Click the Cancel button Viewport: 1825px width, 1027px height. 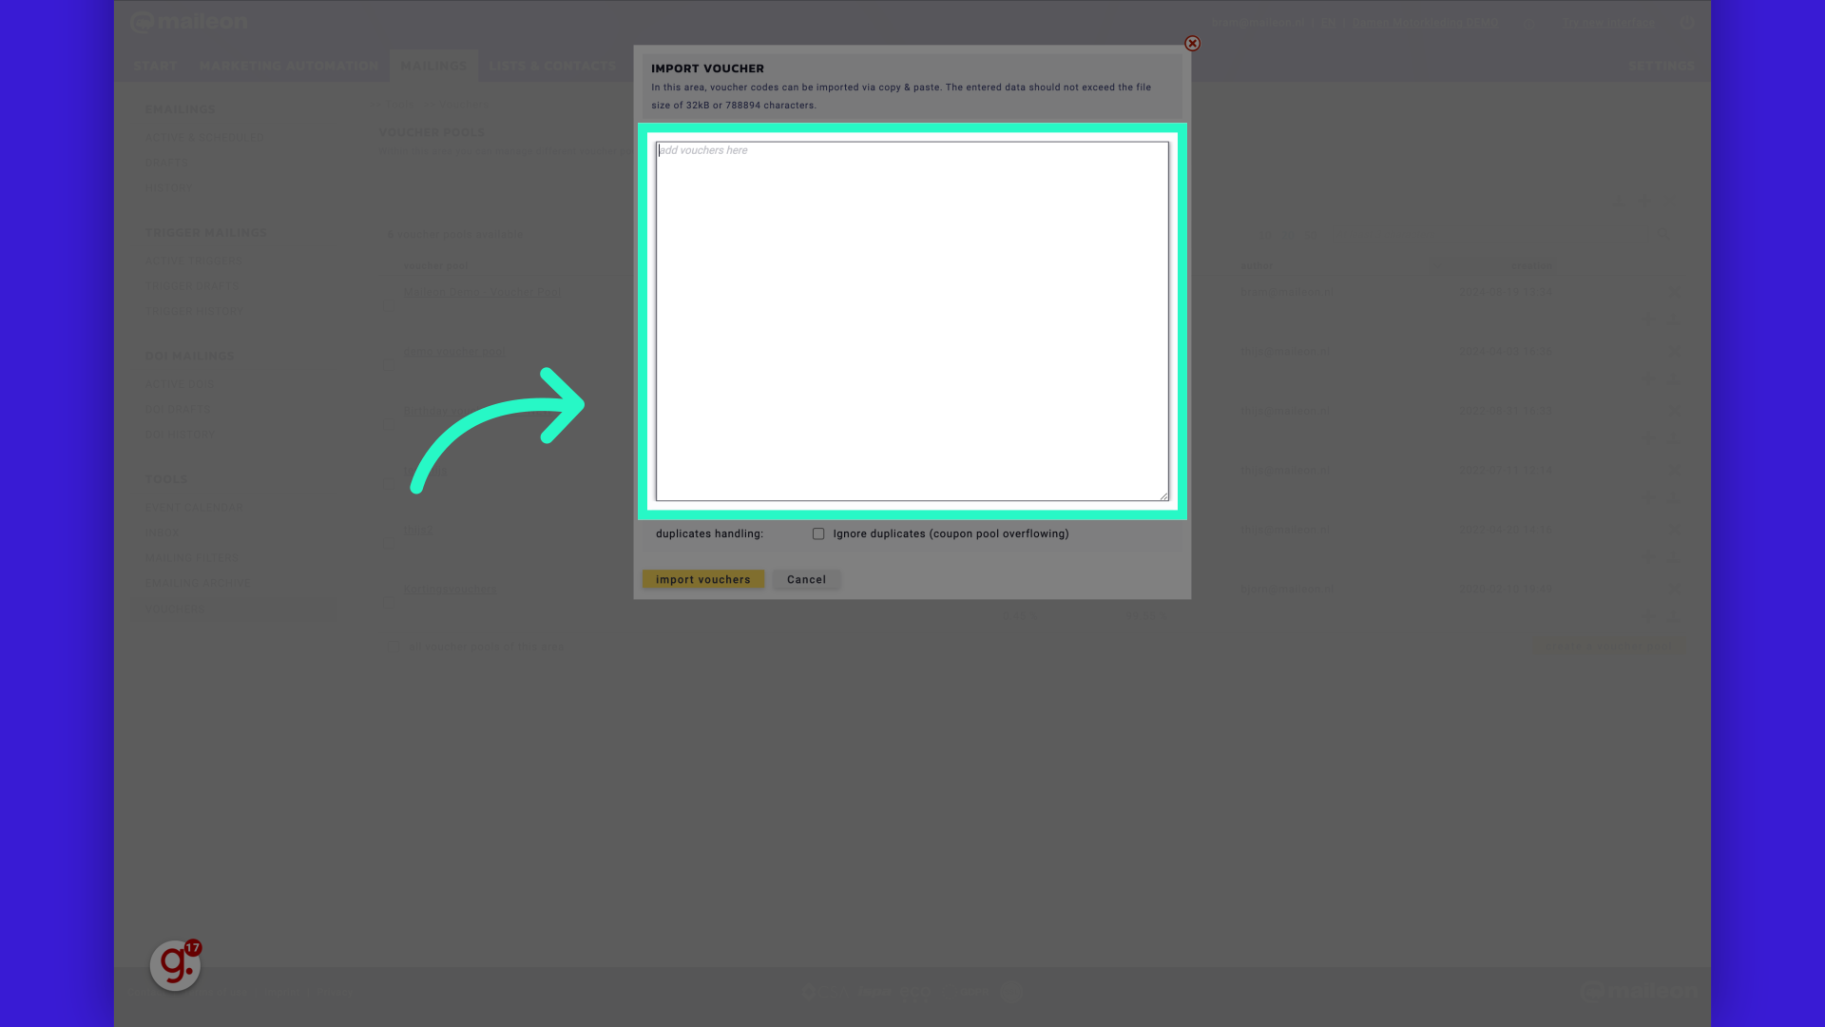click(x=806, y=579)
